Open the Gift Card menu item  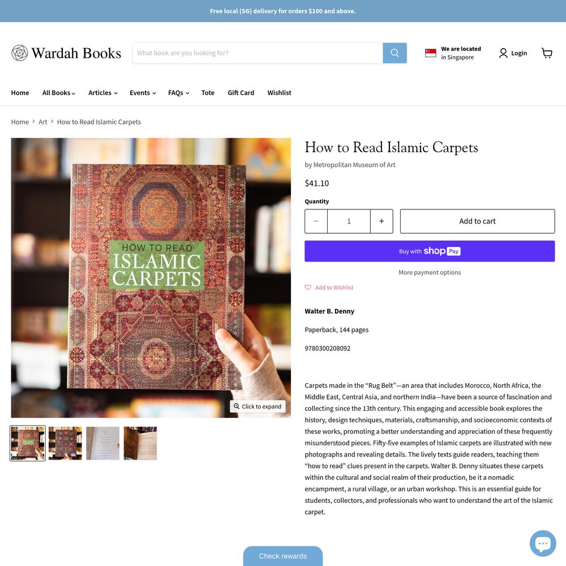[241, 93]
